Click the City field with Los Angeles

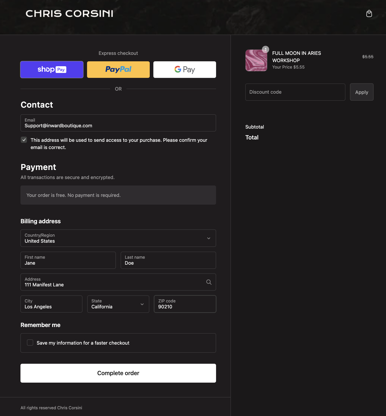(x=51, y=304)
